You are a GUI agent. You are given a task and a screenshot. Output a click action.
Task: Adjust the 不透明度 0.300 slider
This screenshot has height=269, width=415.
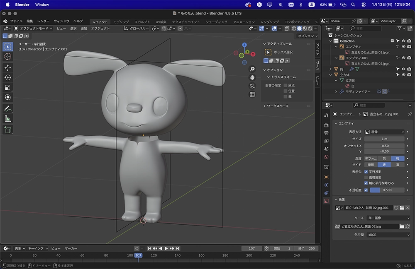[387, 190]
